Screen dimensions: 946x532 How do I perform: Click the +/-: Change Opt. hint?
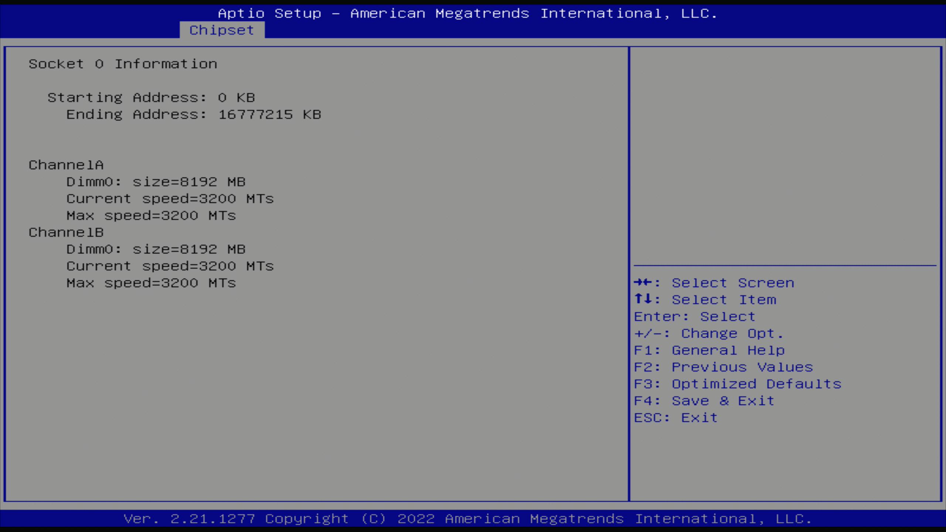(x=708, y=334)
